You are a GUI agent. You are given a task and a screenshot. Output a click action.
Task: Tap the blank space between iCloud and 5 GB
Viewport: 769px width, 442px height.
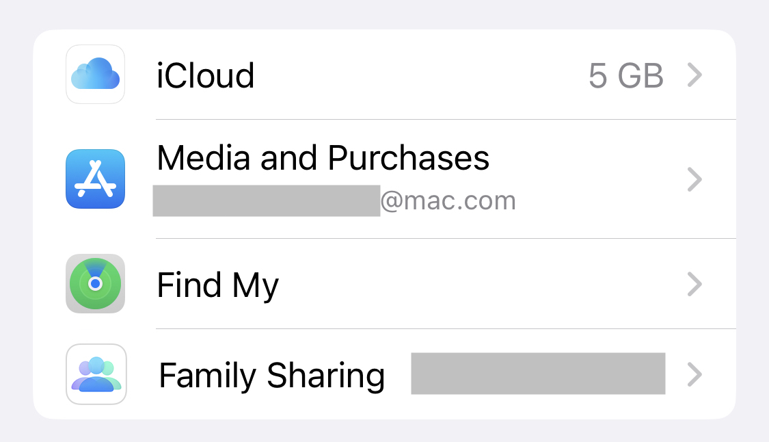point(422,75)
